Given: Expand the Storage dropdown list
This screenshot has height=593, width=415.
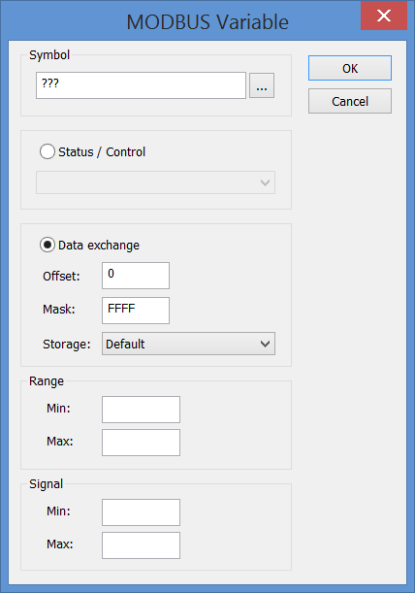Looking at the screenshot, I should coord(265,344).
